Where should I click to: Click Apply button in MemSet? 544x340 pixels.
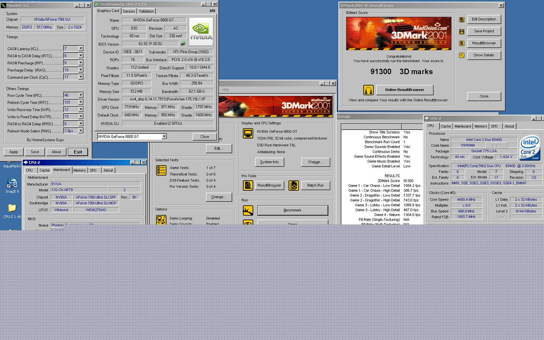coord(14,152)
